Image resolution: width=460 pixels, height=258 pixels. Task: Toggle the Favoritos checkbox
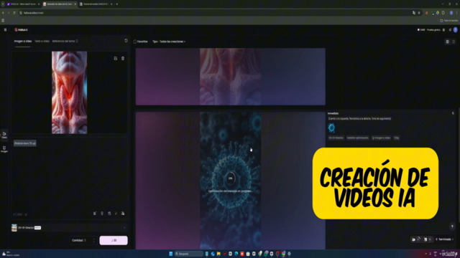click(x=135, y=42)
